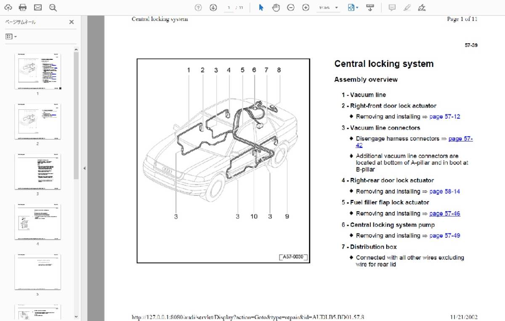Select the partially visible page 6 thumbnail
The height and width of the screenshot is (321, 505).
click(37, 312)
